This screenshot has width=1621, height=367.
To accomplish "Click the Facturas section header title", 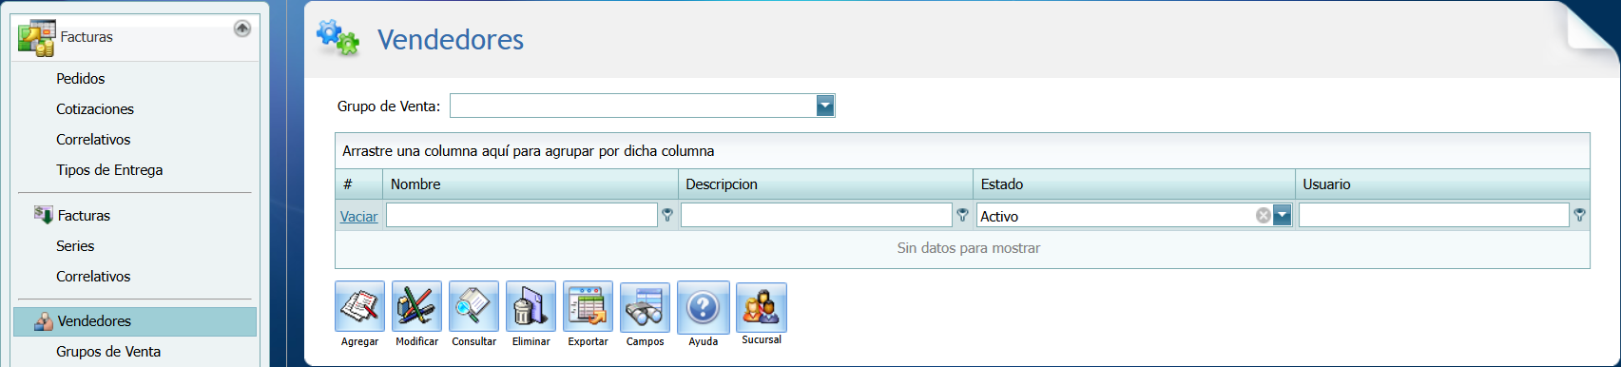I will [87, 37].
